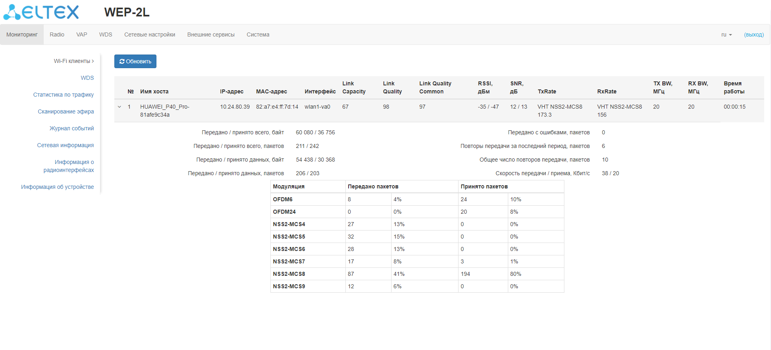The image size is (771, 350).
Task: Open the Сетевые настройки tab
Action: pyautogui.click(x=150, y=35)
